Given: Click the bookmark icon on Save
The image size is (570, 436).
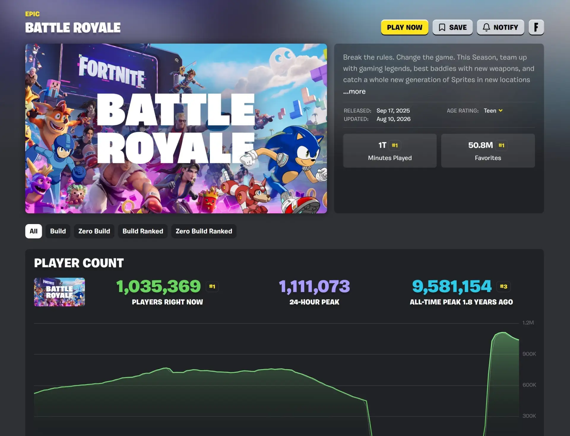Looking at the screenshot, I should (442, 27).
